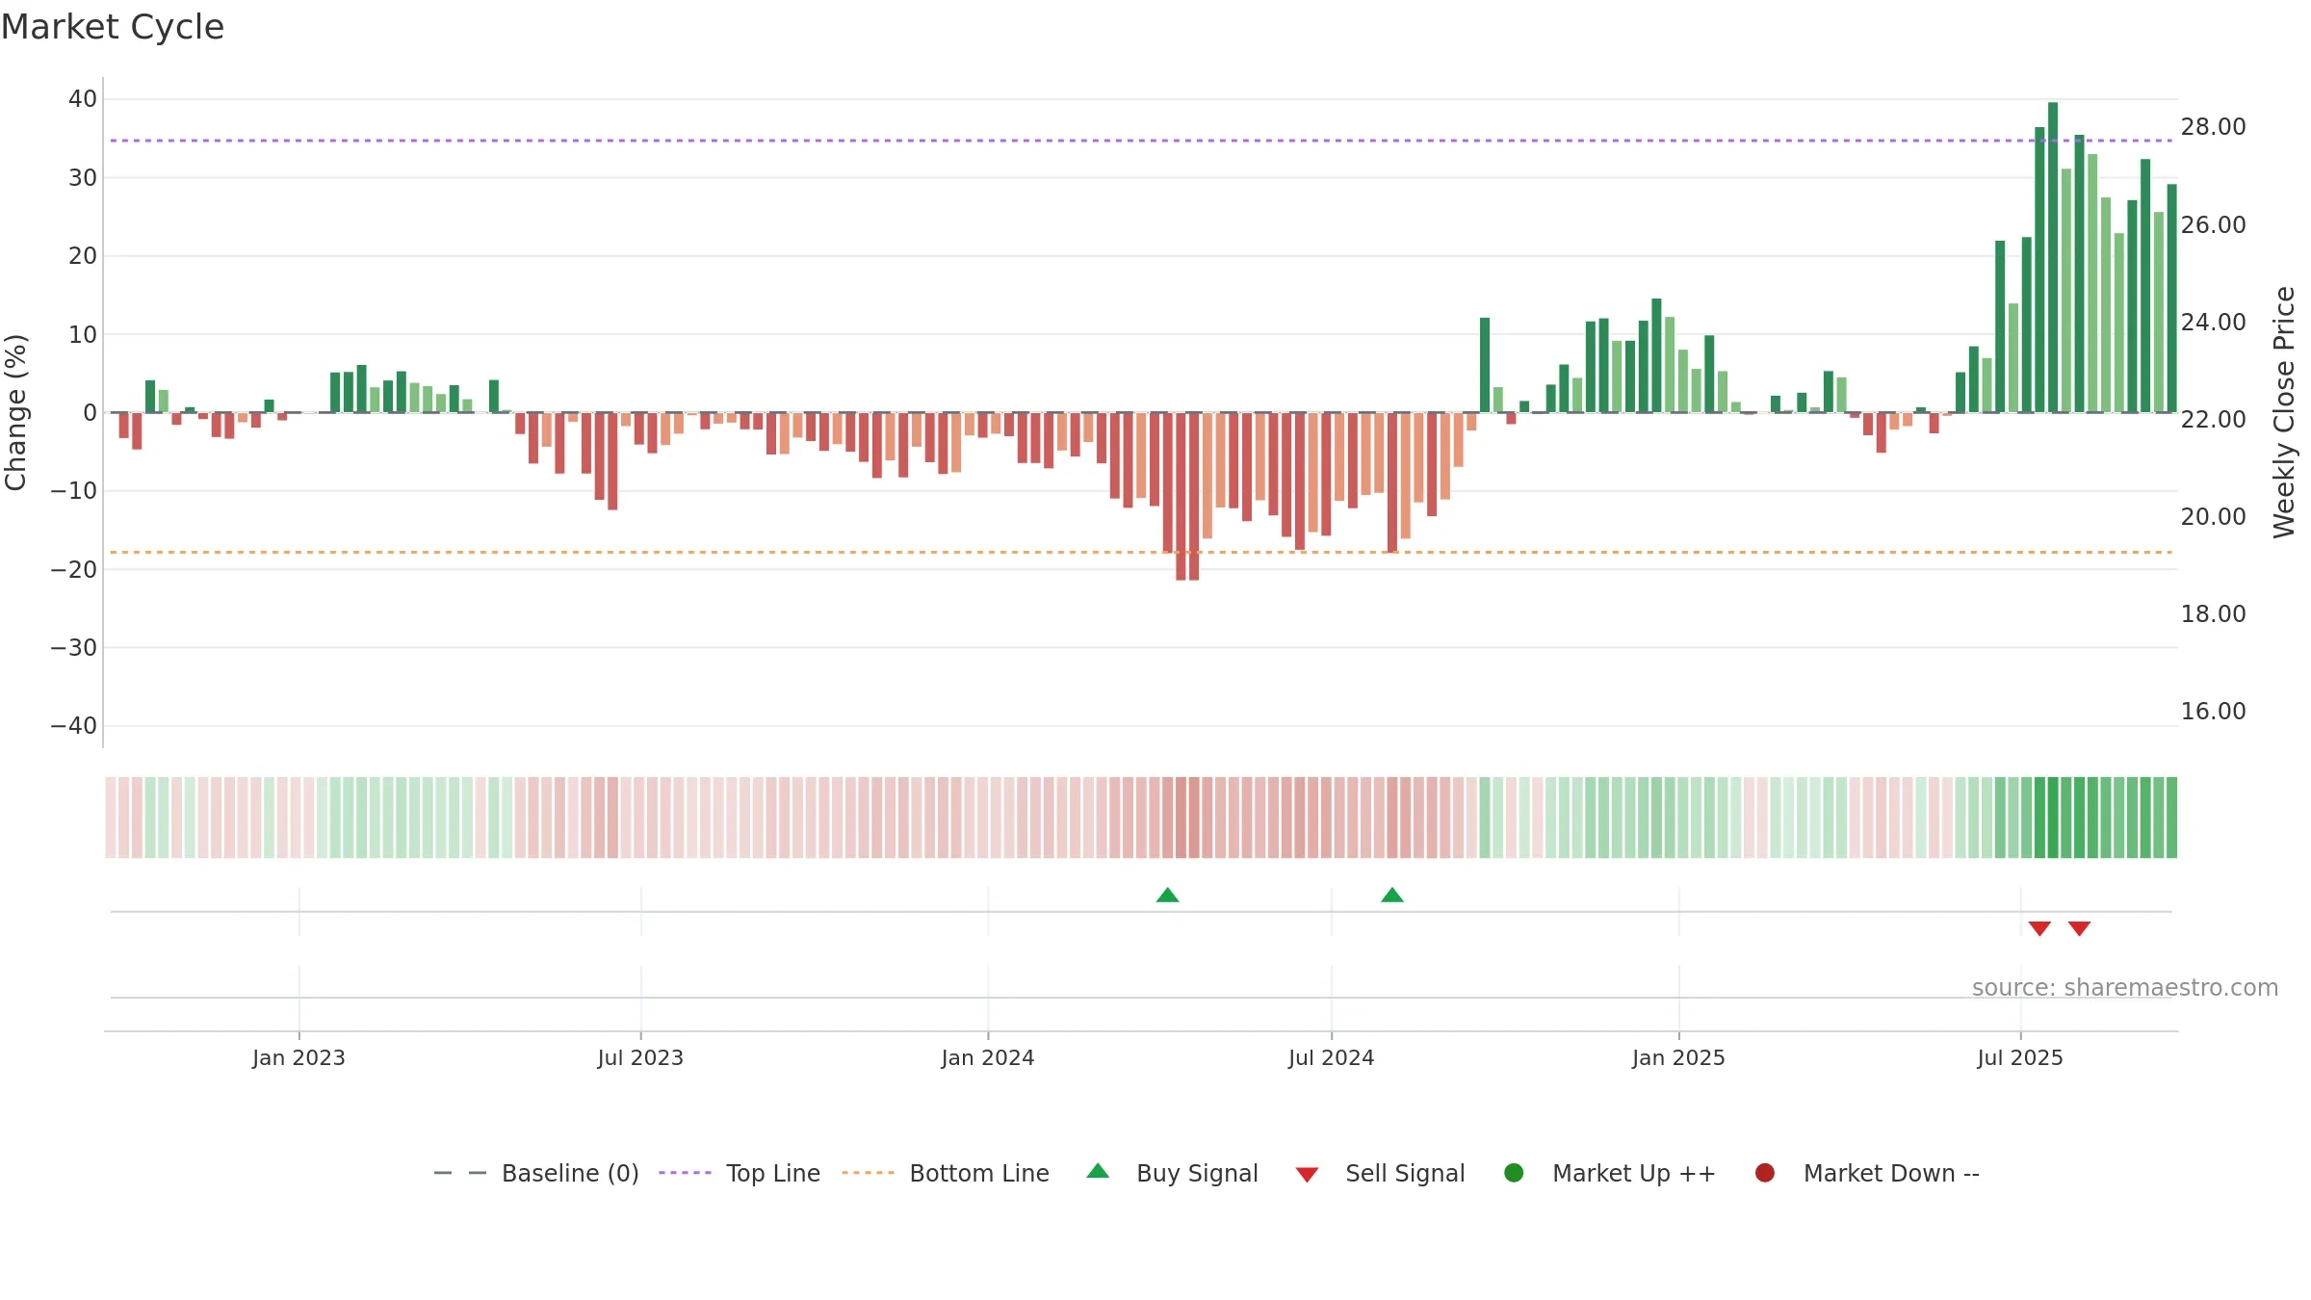
Task: Click the green Buy Signal triangle in legend
Action: 1098,1171
